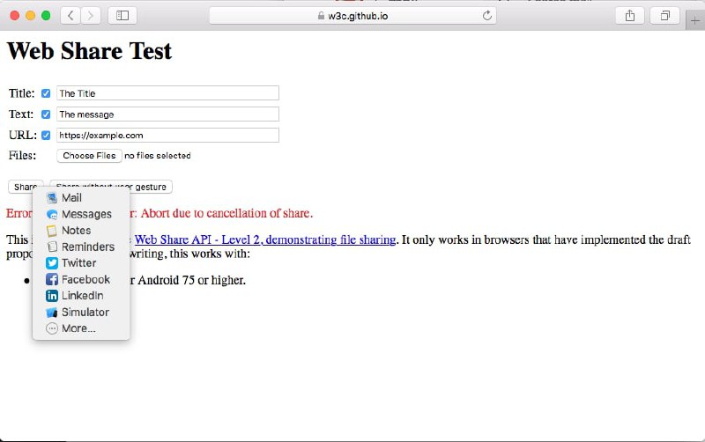
Task: Click the Share without user gesture button
Action: pos(111,187)
